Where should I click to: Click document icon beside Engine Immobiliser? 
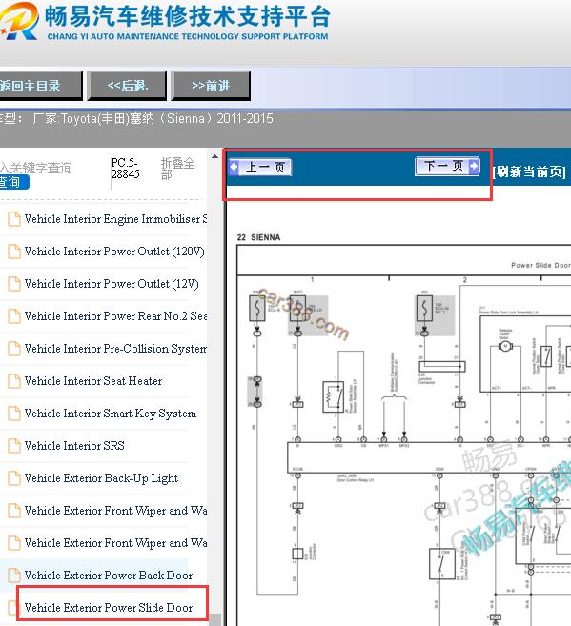pos(14,219)
